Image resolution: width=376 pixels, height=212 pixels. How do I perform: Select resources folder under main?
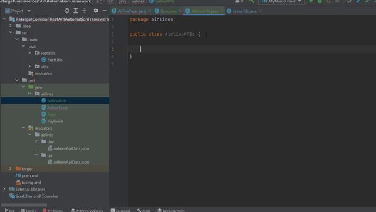click(x=43, y=74)
